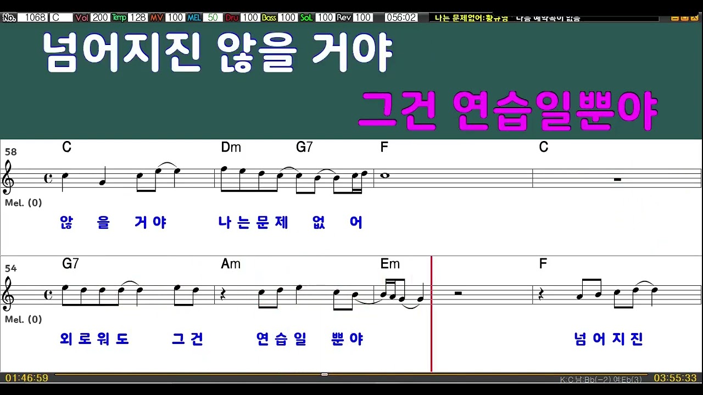Click the upper Mel. (0) track label
Viewport: 703px width, 395px height.
pyautogui.click(x=24, y=202)
